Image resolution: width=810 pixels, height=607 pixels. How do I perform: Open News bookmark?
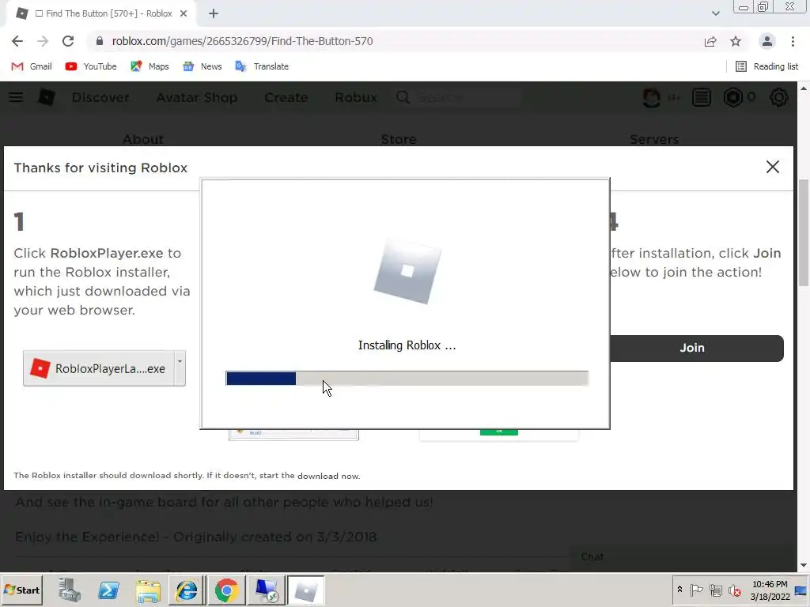click(202, 66)
